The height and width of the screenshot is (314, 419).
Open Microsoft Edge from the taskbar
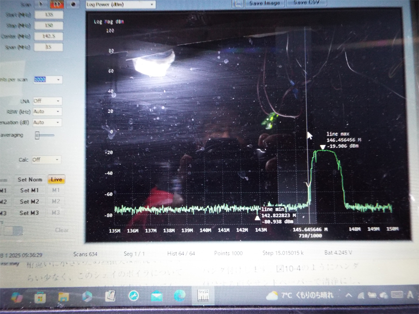click(180, 295)
